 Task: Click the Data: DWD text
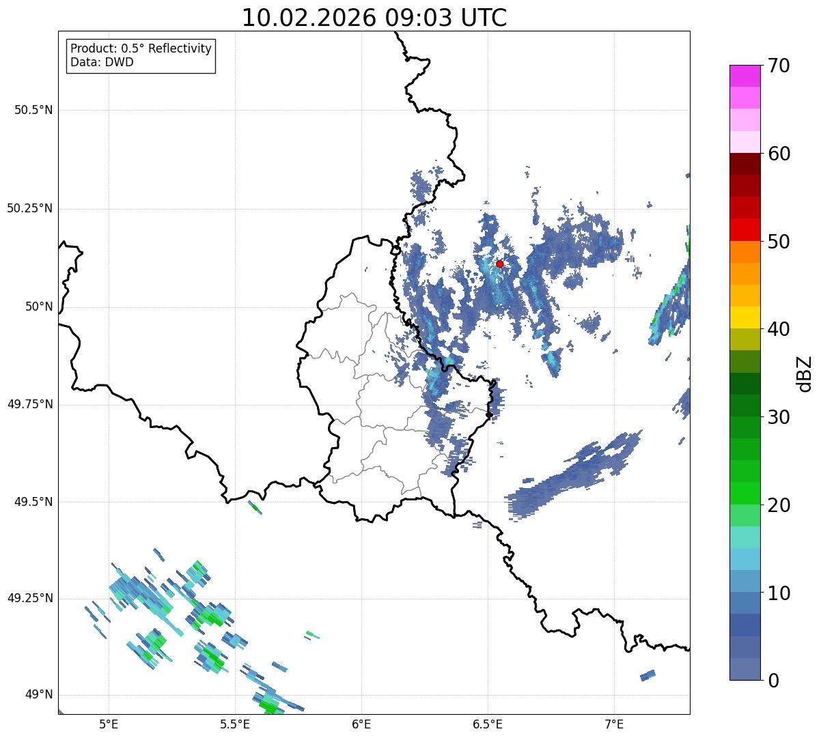[102, 62]
